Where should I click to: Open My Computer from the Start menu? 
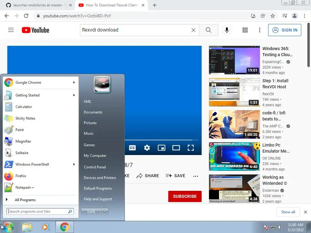[x=95, y=156]
